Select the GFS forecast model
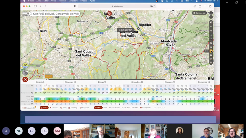246x138 pixels. (105, 108)
